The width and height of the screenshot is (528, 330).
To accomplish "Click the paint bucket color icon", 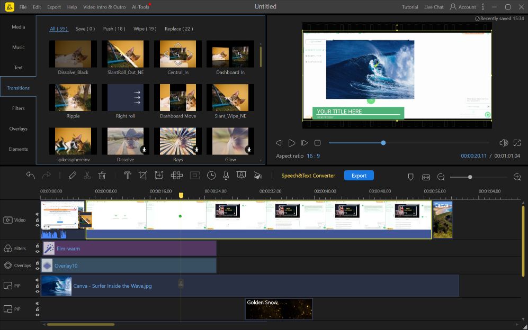I will tap(258, 175).
